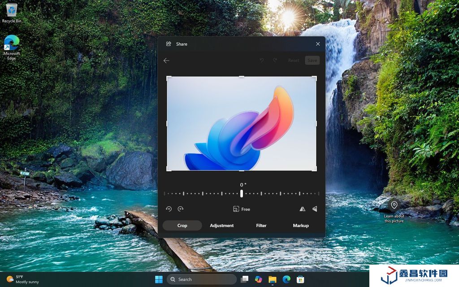This screenshot has height=287, width=459.
Task: Rotate the image counterclockwise
Action: (x=169, y=209)
